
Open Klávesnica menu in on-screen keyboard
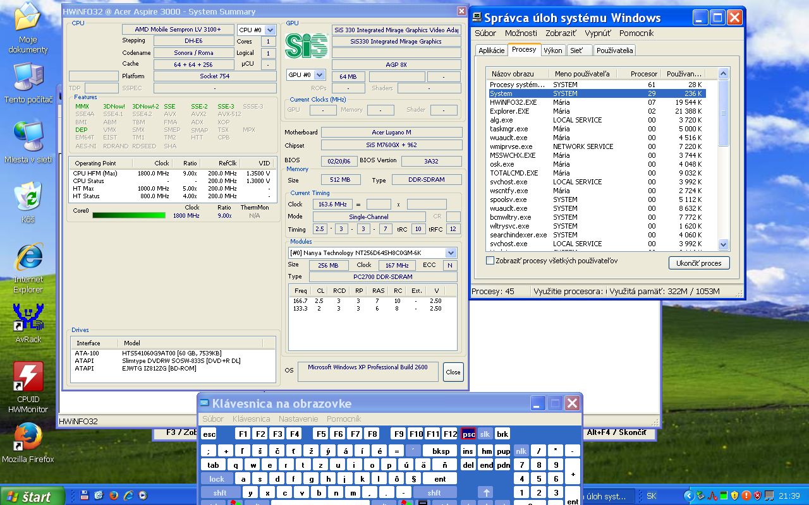251,419
